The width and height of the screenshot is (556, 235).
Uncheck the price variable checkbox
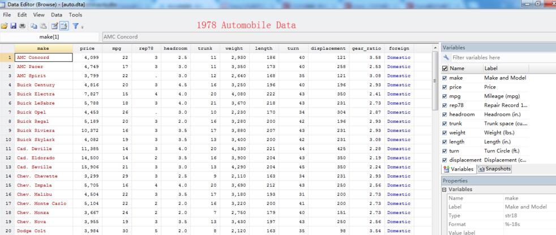pyautogui.click(x=444, y=87)
